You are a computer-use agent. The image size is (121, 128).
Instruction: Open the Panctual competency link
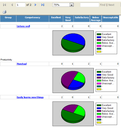click(x=22, y=64)
